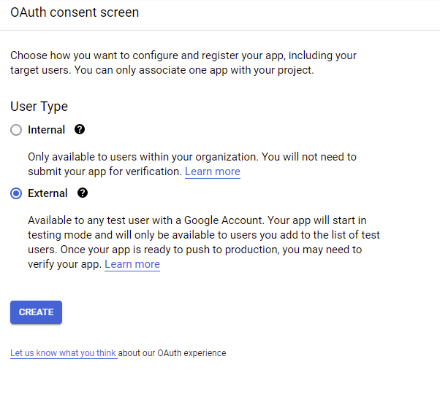This screenshot has height=413, width=440.
Task: Click the 'Internal' option label text
Action: coord(46,130)
